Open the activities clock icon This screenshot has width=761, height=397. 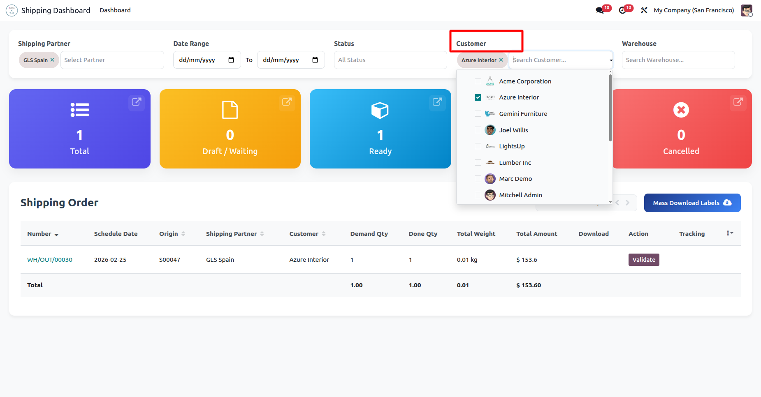click(x=622, y=10)
